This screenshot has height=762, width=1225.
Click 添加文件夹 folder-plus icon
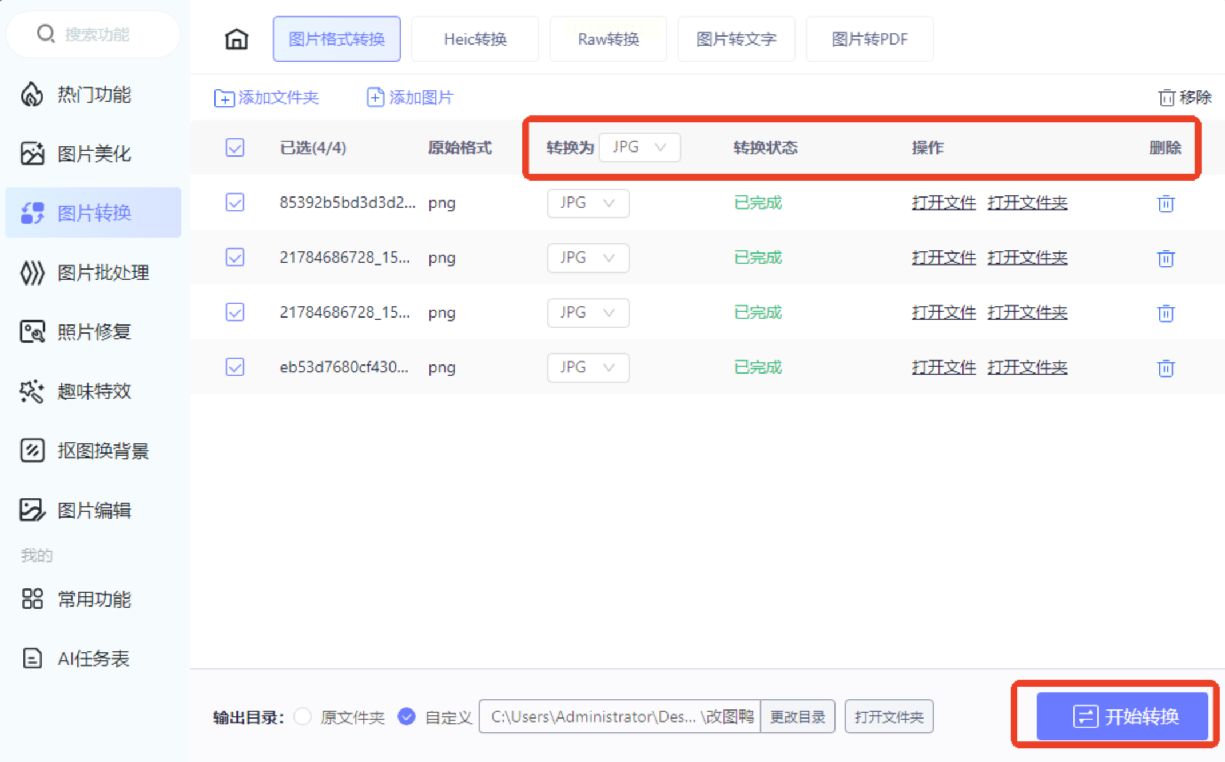coord(224,98)
